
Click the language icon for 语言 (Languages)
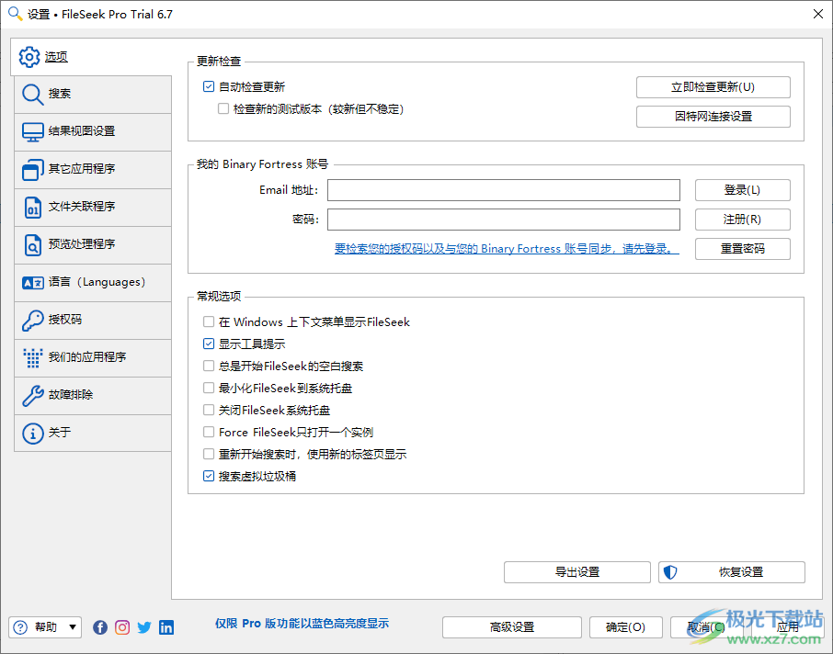[x=32, y=283]
